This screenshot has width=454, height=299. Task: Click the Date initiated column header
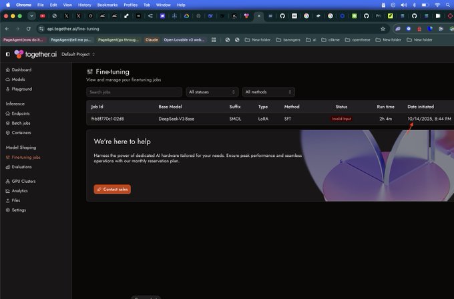[421, 107]
